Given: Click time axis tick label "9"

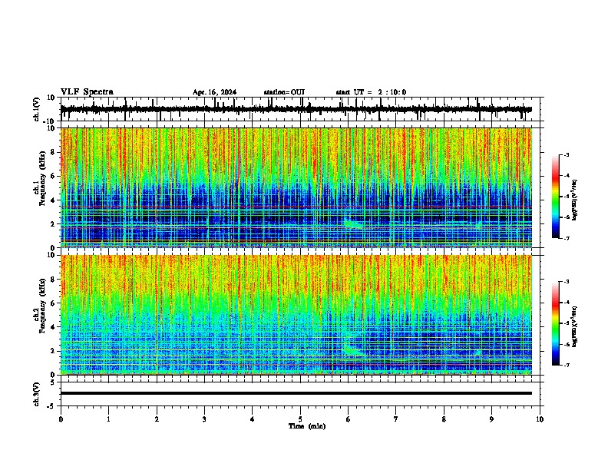Looking at the screenshot, I should (492, 419).
